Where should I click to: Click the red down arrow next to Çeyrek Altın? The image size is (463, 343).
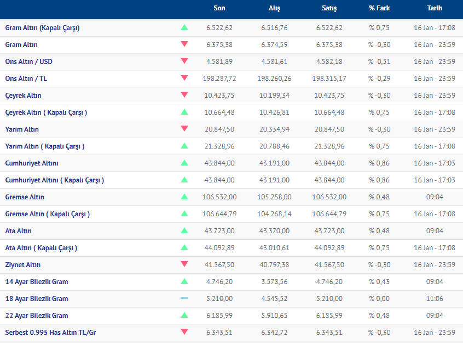tap(184, 95)
